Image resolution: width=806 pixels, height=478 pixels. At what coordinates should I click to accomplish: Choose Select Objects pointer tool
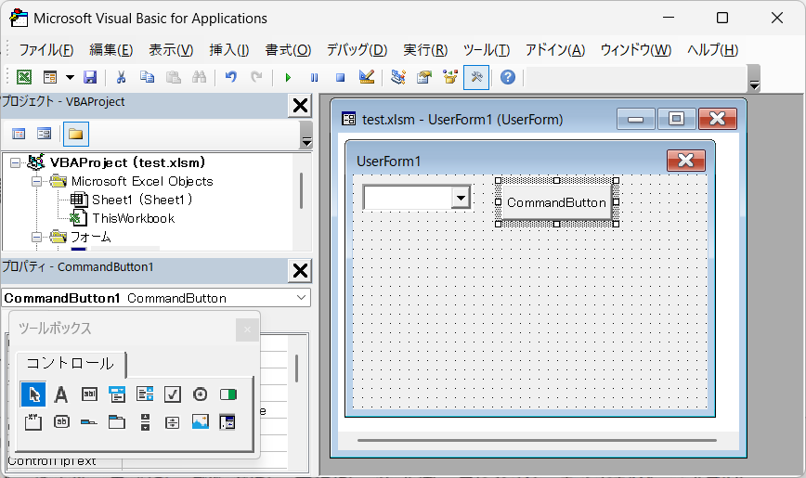[x=33, y=394]
